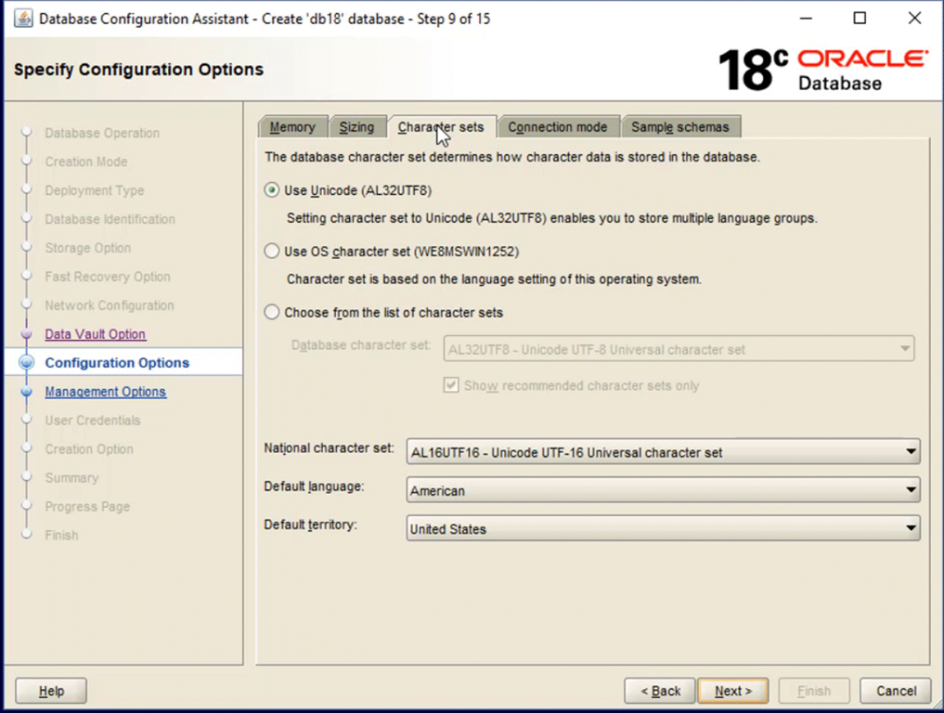Click the Network Configuration step

click(110, 305)
